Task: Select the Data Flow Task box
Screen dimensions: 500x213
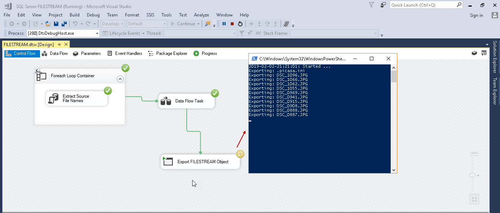Action: pyautogui.click(x=186, y=101)
